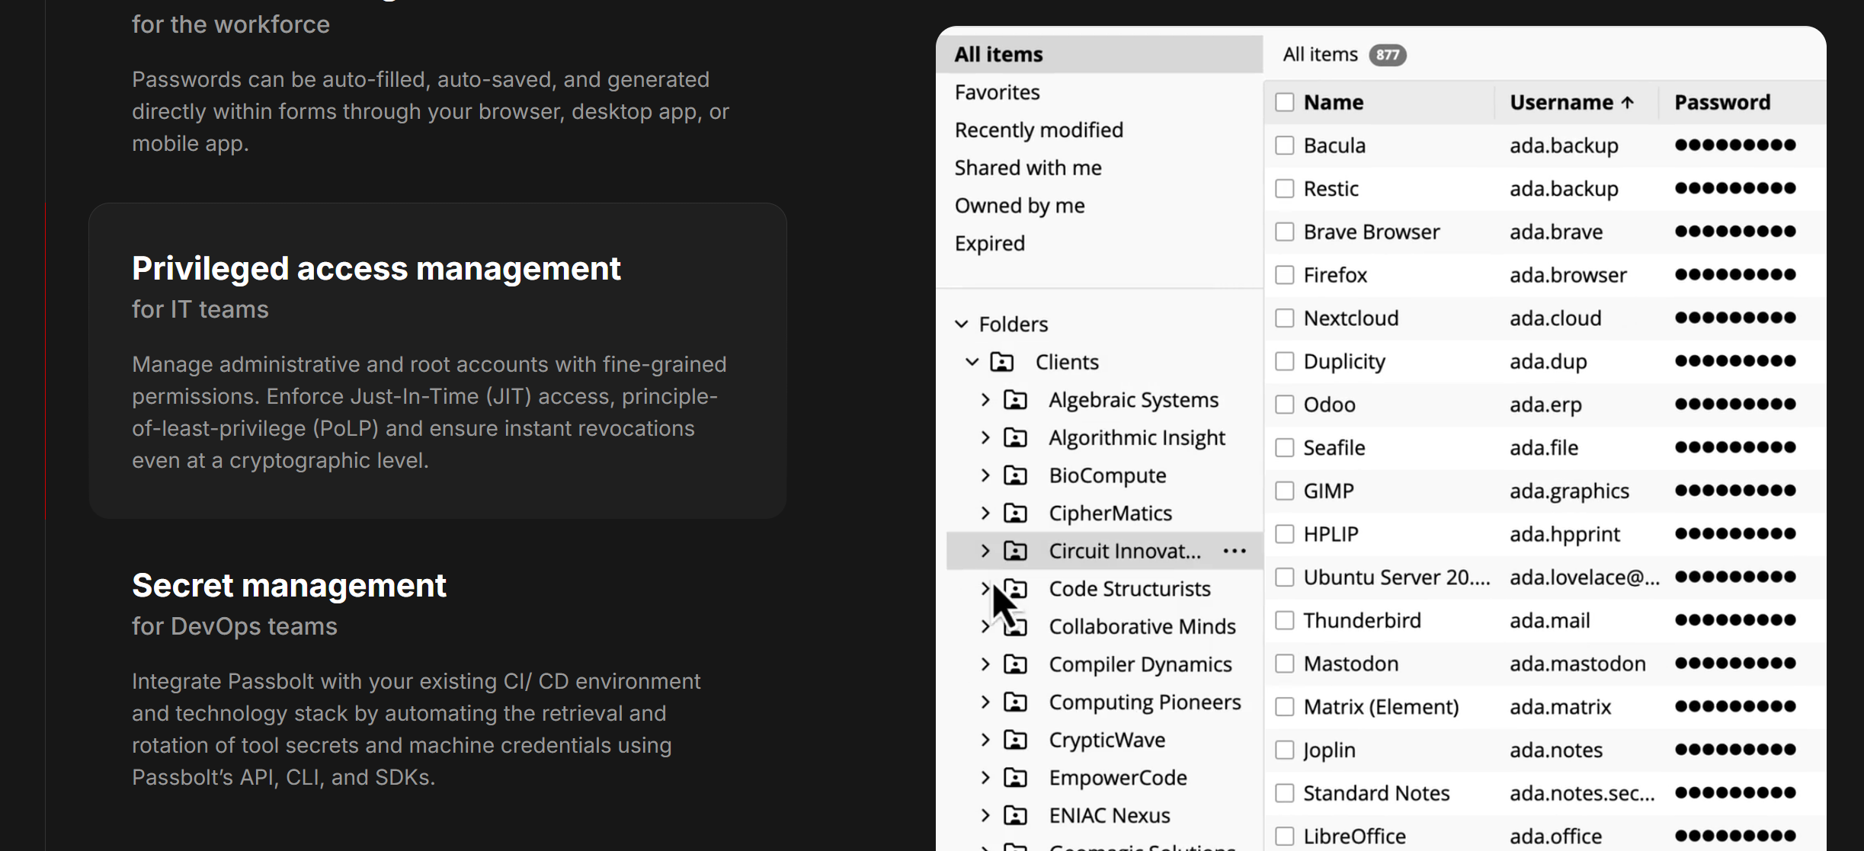Sort by Username column arrow
Screen dimensions: 1864x851
[x=1628, y=102]
